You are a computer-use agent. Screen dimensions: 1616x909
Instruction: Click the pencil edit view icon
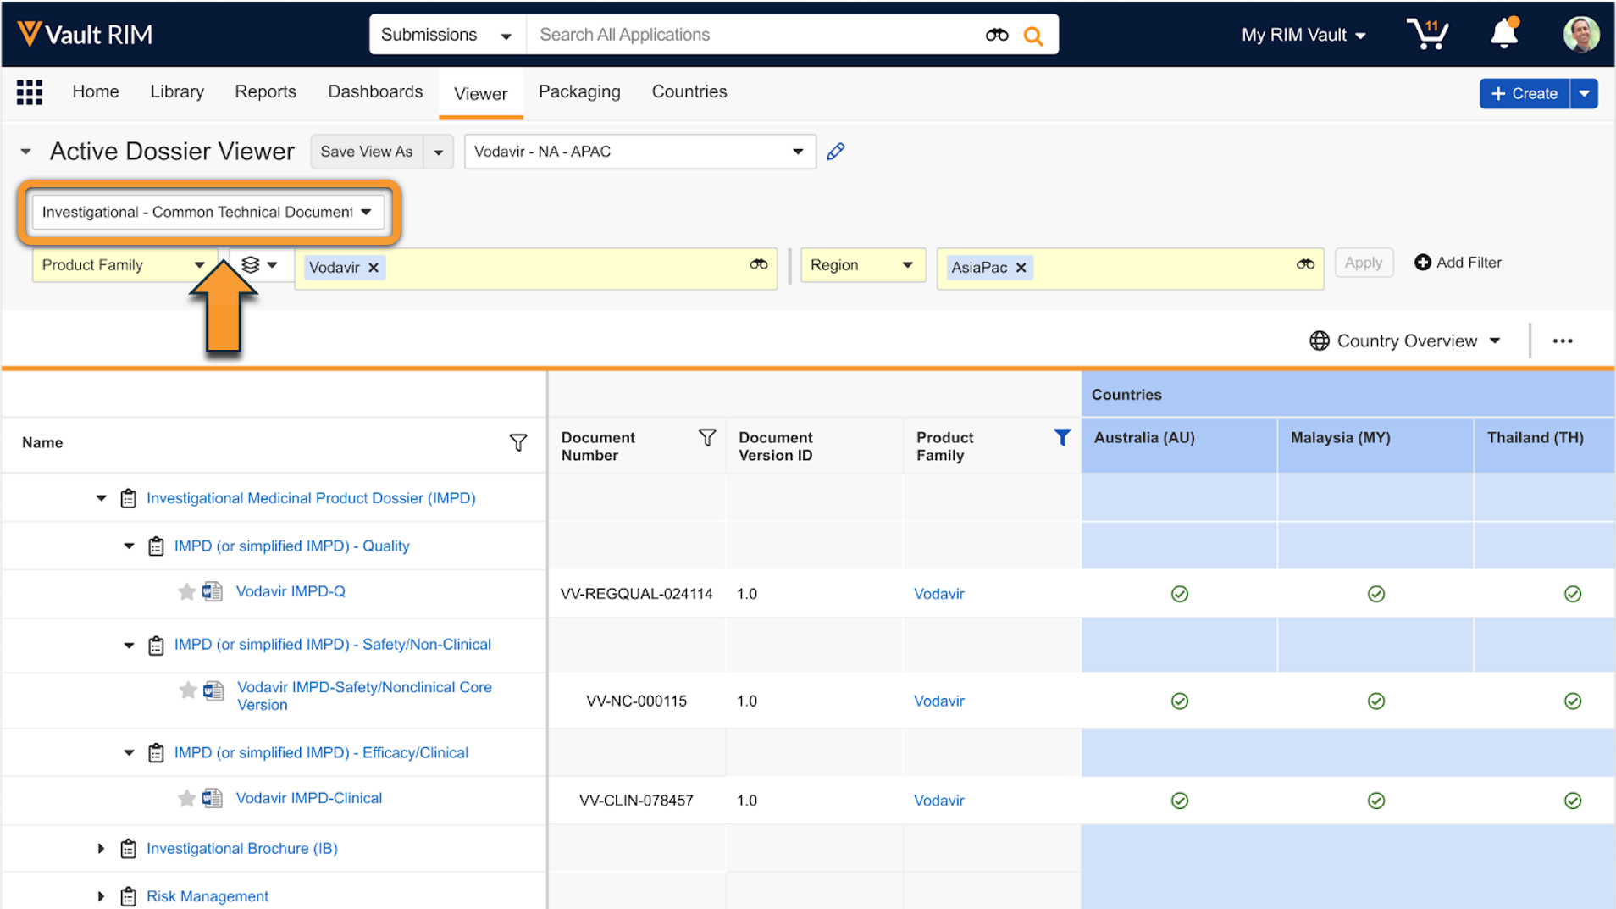(836, 152)
